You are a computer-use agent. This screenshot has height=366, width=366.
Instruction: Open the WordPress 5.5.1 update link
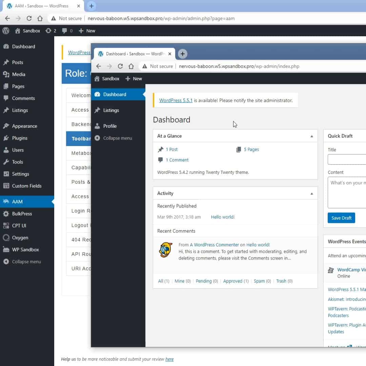(x=176, y=100)
